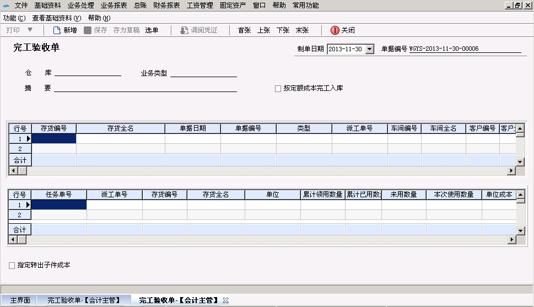534x307 pixels.
Task: Click the 调阅凭证 voucher icon
Action: click(x=185, y=30)
